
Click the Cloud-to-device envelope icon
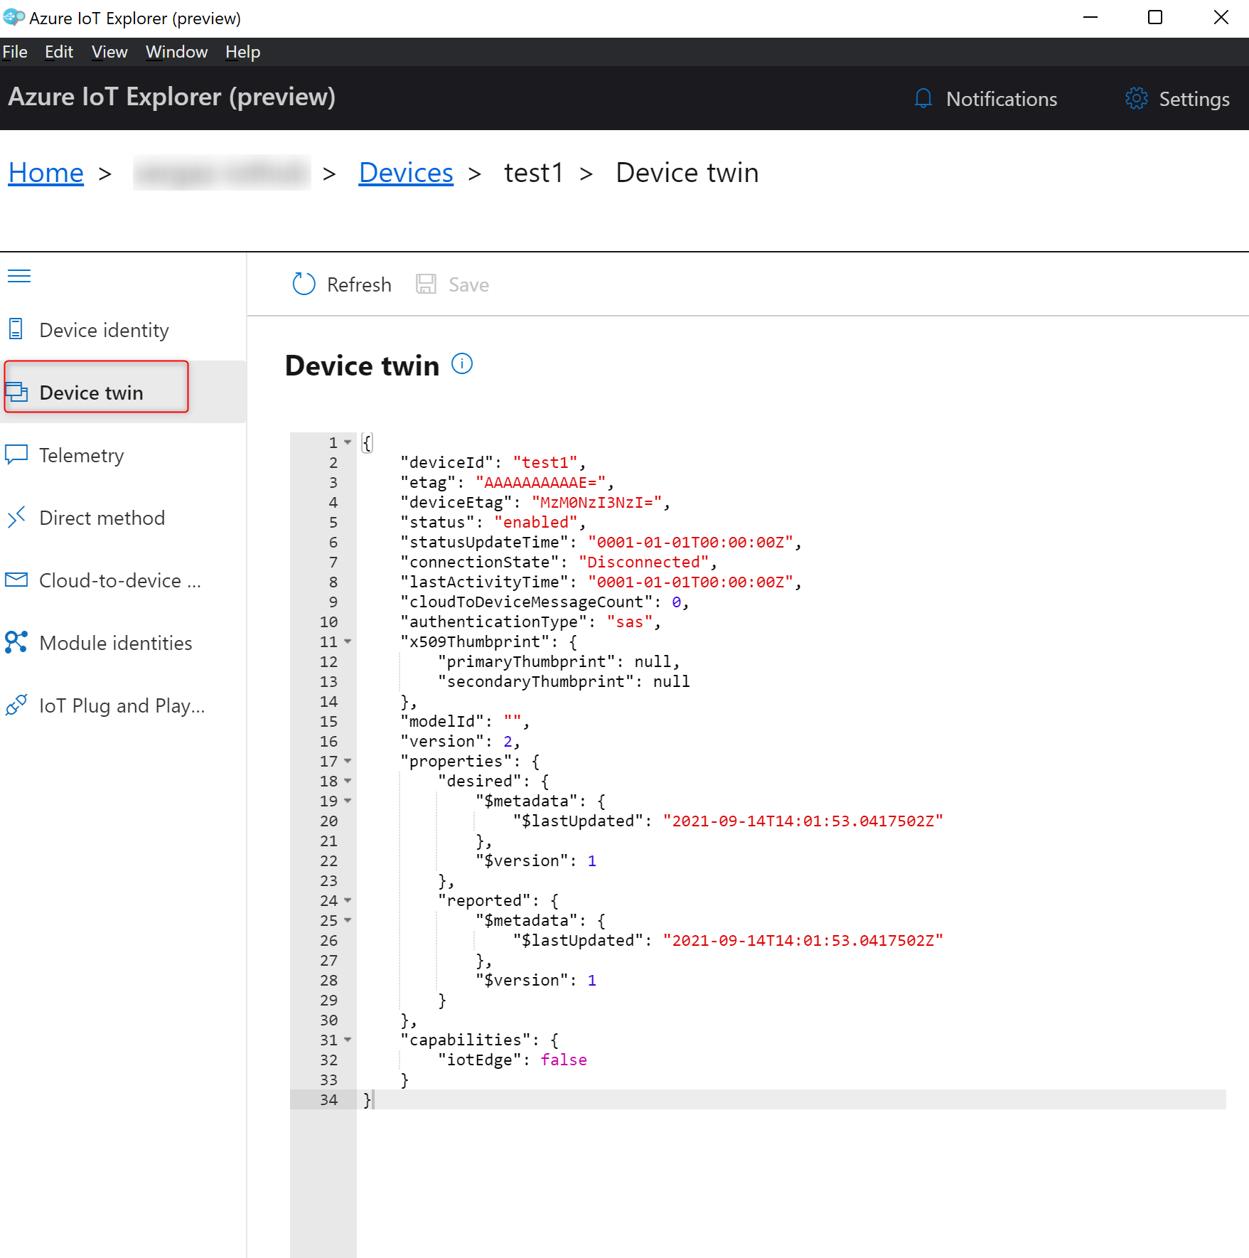click(16, 580)
